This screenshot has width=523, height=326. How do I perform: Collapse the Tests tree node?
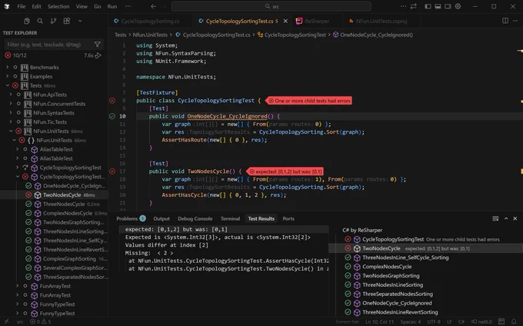(x=8, y=85)
